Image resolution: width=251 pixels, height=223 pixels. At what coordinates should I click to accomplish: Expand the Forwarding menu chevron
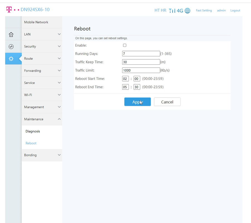click(59, 71)
